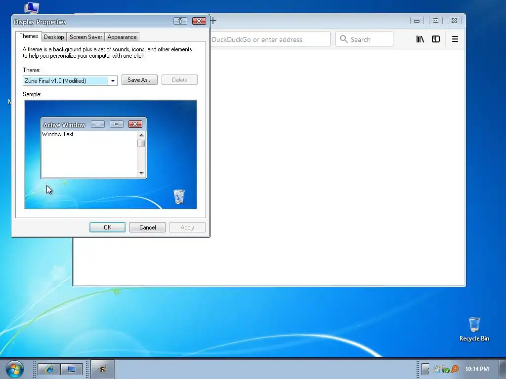Click the sample window scrollbar down arrow
The image size is (506, 379).
point(141,173)
